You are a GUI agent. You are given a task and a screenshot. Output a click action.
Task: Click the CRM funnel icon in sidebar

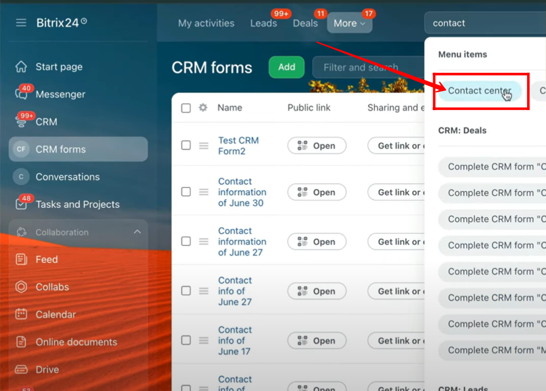(x=21, y=122)
